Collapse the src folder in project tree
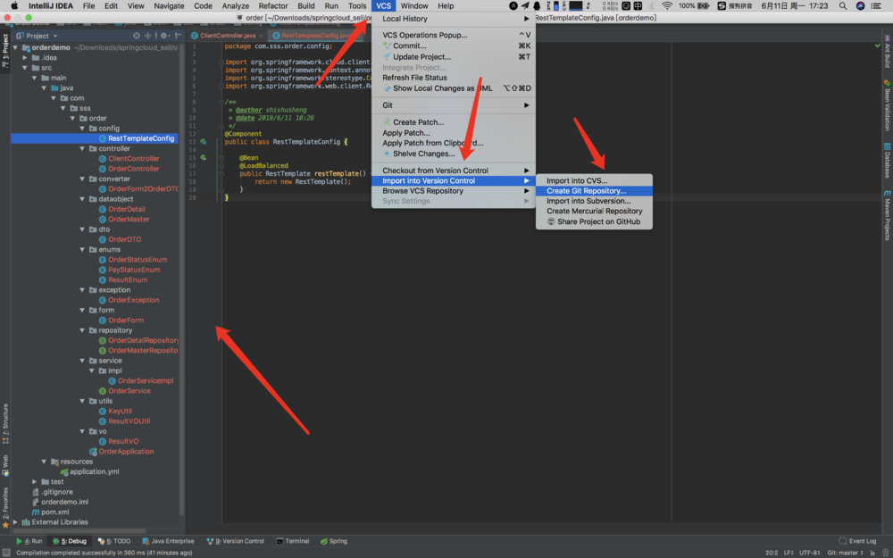The width and height of the screenshot is (893, 558). click(25, 68)
